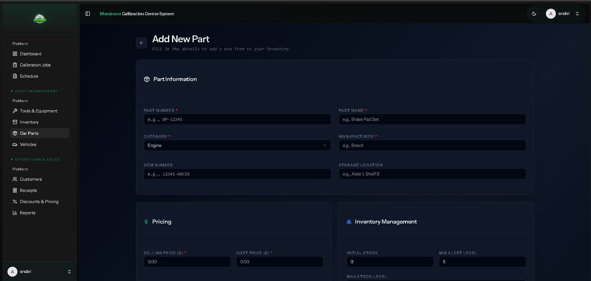The width and height of the screenshot is (591, 281).
Task: Select Car Parts sidebar item
Action: (x=40, y=133)
